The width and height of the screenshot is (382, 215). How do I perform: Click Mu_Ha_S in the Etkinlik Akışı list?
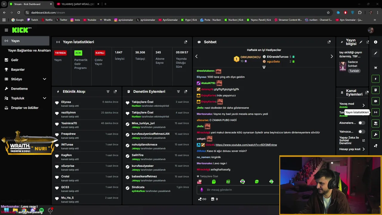(x=67, y=198)
